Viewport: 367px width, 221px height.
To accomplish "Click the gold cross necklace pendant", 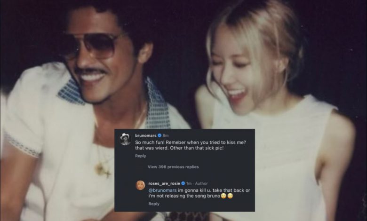I will [x=102, y=170].
